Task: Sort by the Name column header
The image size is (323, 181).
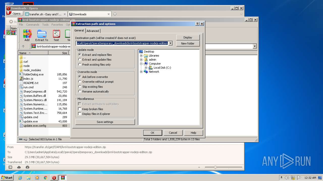Action: pyautogui.click(x=33, y=53)
